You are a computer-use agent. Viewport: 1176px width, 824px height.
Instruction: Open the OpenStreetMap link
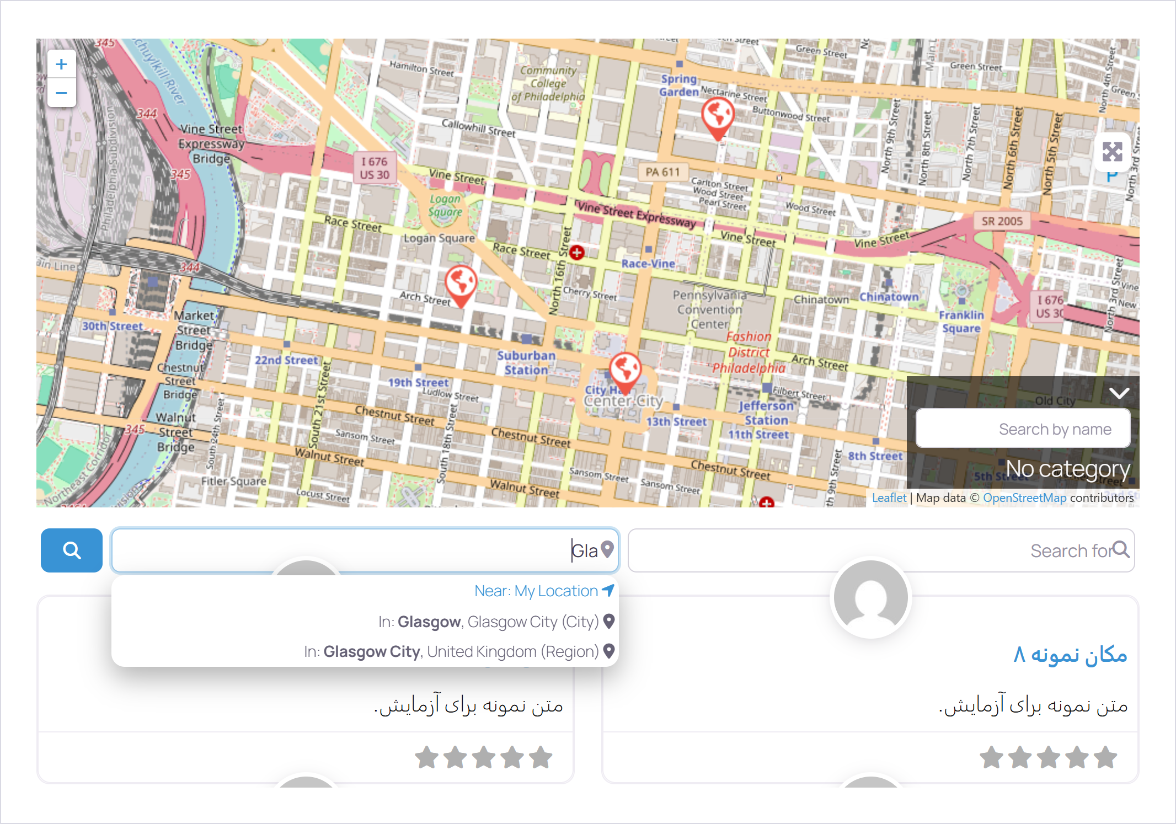pyautogui.click(x=1024, y=497)
